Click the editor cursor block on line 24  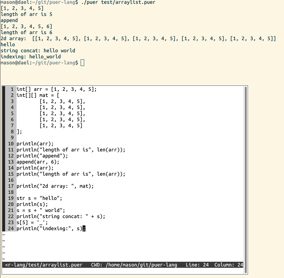click(x=84, y=229)
